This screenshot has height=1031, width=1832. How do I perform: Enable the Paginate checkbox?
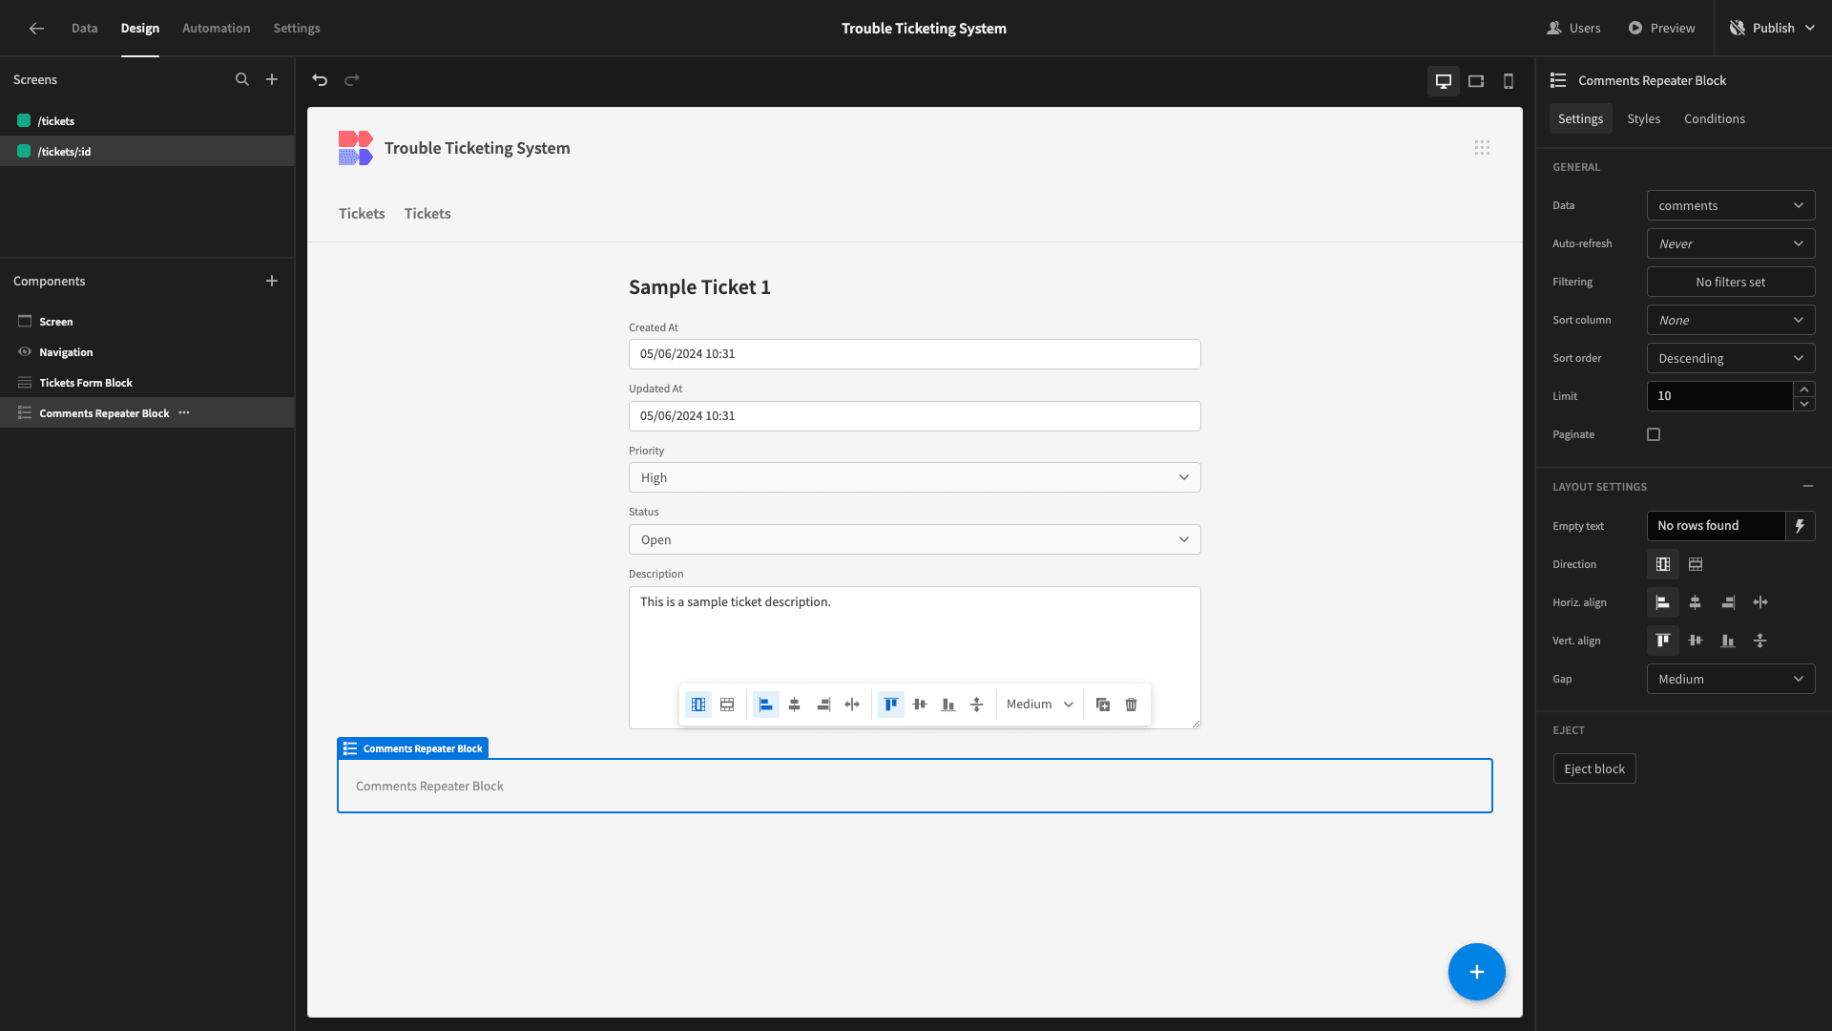pyautogui.click(x=1654, y=434)
